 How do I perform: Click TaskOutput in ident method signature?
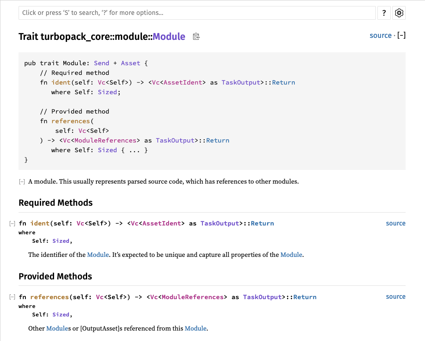pyautogui.click(x=220, y=223)
